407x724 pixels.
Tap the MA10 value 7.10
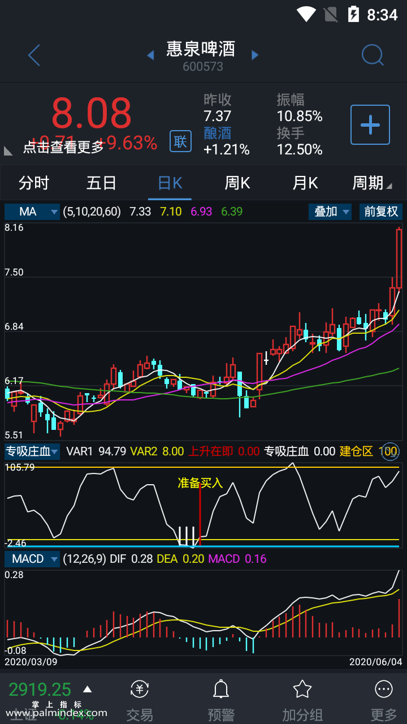[x=171, y=212]
